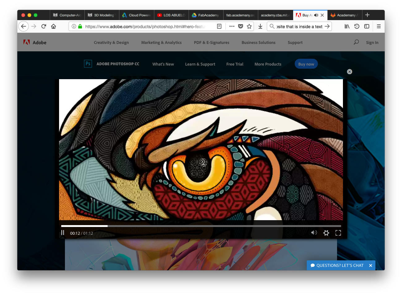The height and width of the screenshot is (295, 402).
Task: Open the Firefox home page
Action: [53, 27]
